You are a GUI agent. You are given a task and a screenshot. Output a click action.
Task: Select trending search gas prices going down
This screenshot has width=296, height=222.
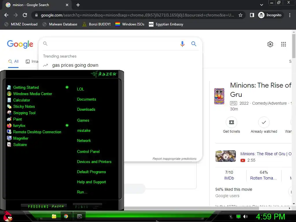(75, 65)
